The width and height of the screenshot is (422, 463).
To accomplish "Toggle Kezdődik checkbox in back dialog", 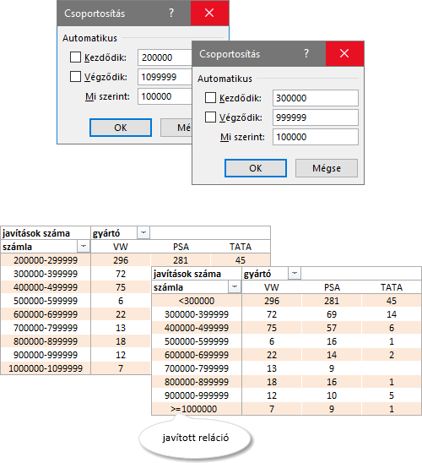I will pyautogui.click(x=75, y=57).
